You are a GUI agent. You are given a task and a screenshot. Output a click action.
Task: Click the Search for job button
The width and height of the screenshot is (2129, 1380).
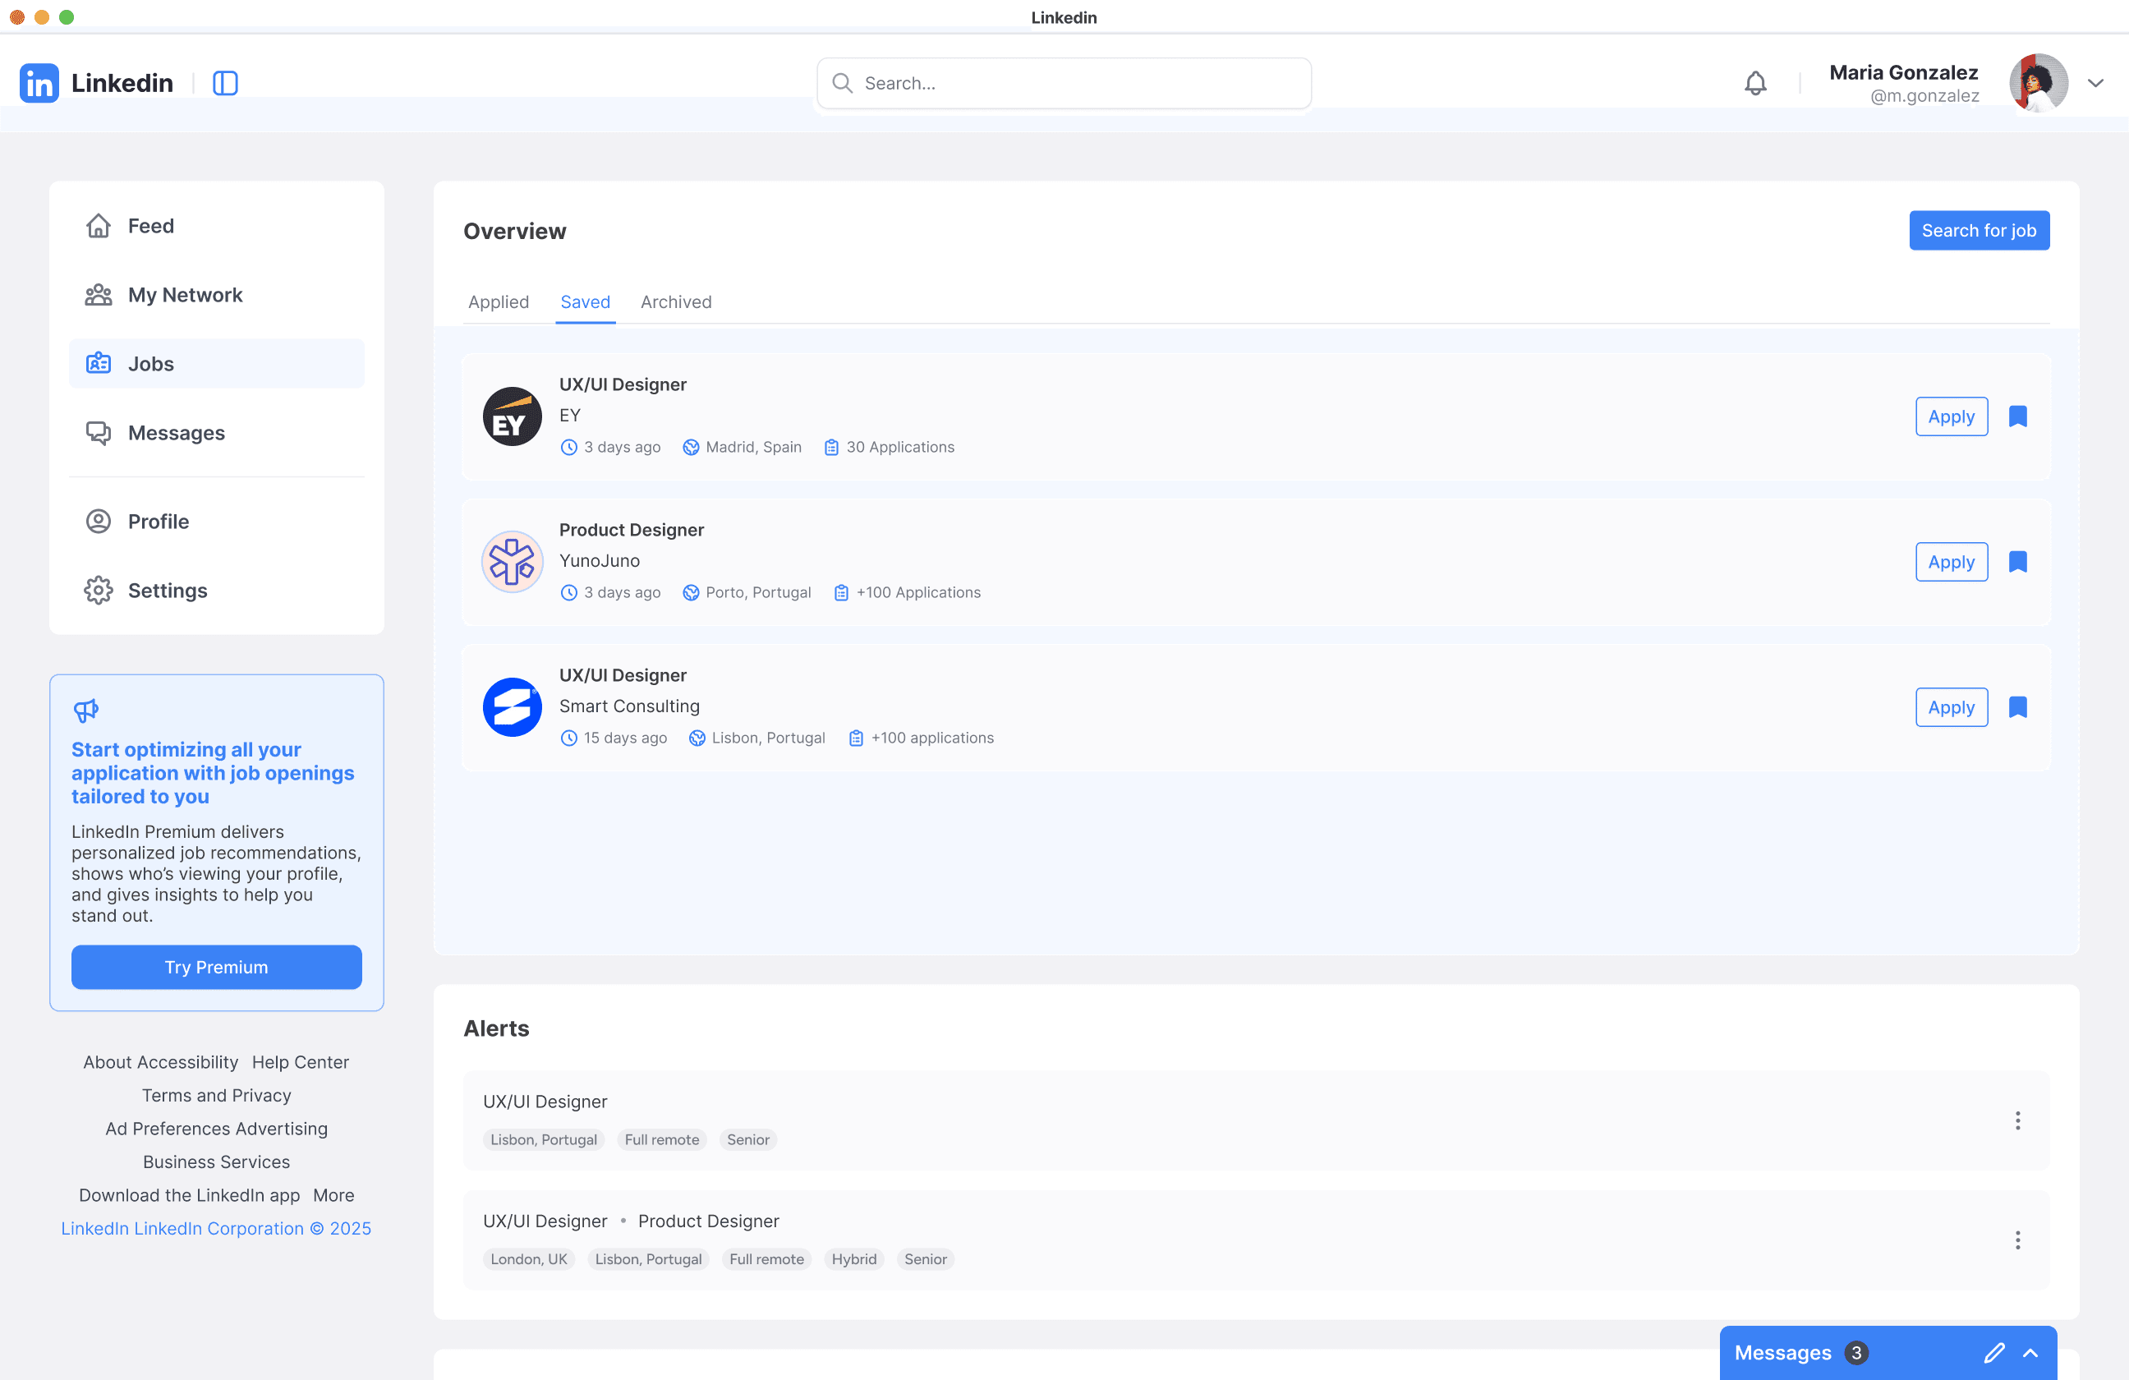click(x=1979, y=231)
